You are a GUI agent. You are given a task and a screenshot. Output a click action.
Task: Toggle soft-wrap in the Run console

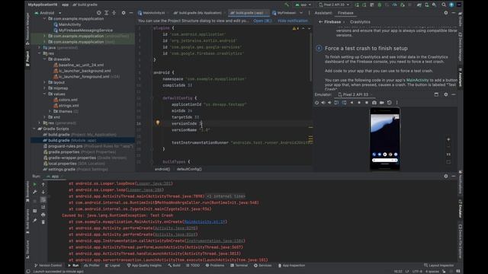43,199
